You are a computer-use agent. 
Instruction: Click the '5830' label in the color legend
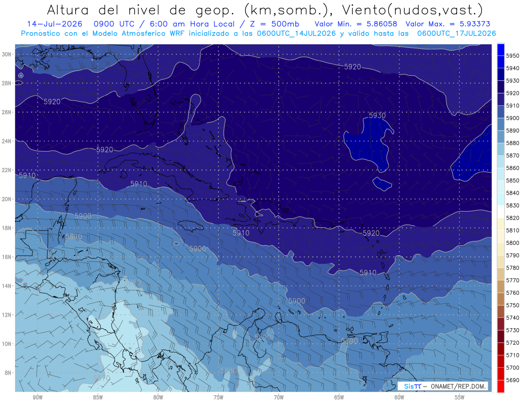point(513,205)
